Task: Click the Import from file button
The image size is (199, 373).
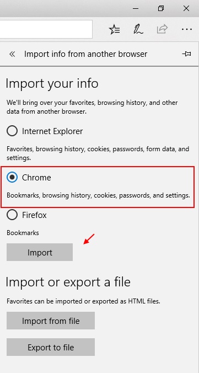Action: (x=51, y=321)
